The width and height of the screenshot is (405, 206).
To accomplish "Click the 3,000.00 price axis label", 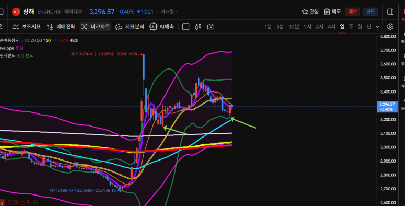I will point(388,147).
